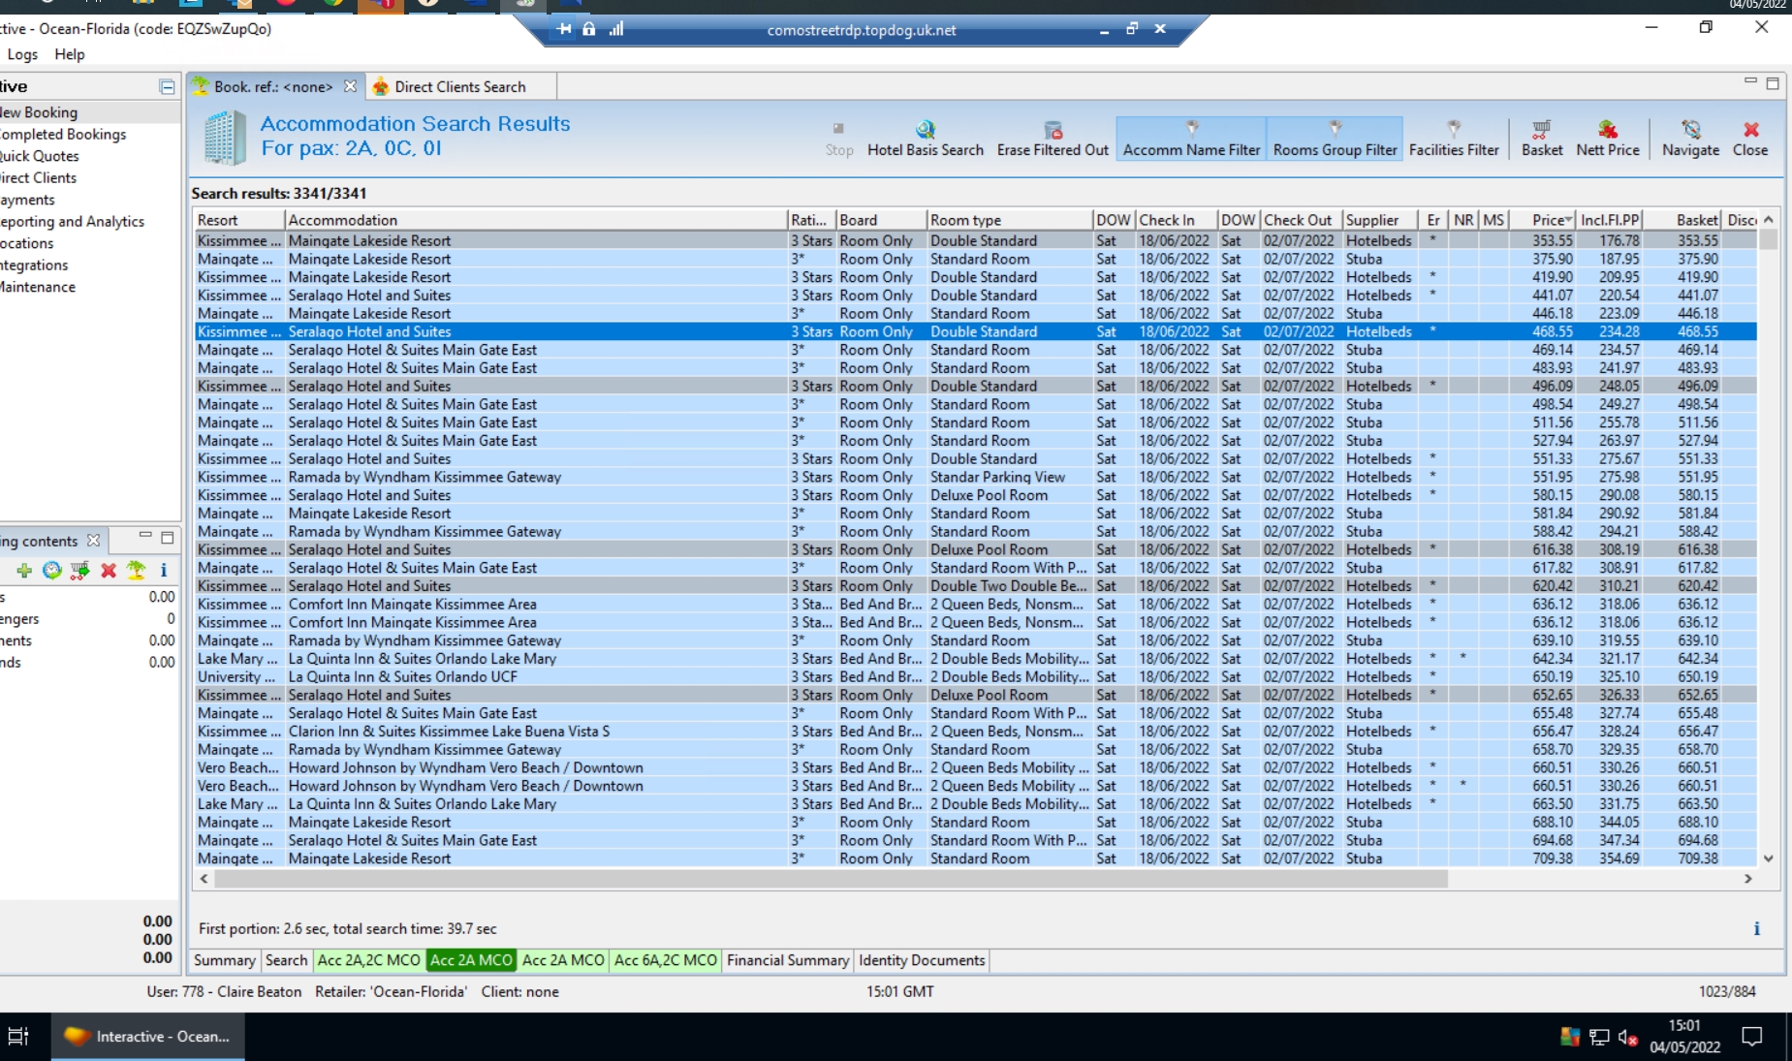Click the trolley with green arrow icon
This screenshot has width=1792, height=1061.
80,571
